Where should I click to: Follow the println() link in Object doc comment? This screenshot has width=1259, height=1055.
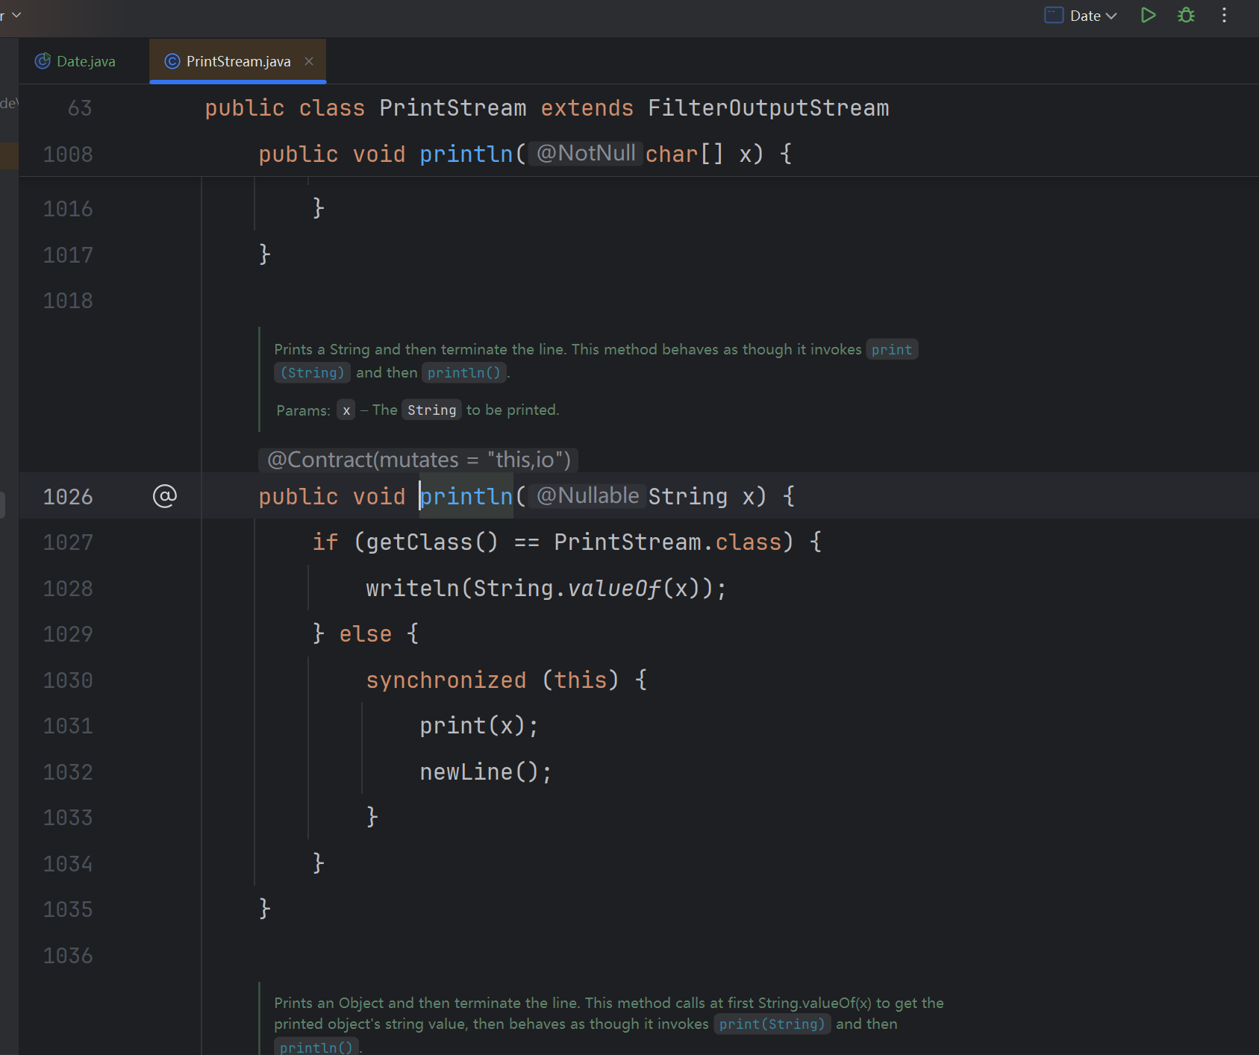[316, 1047]
